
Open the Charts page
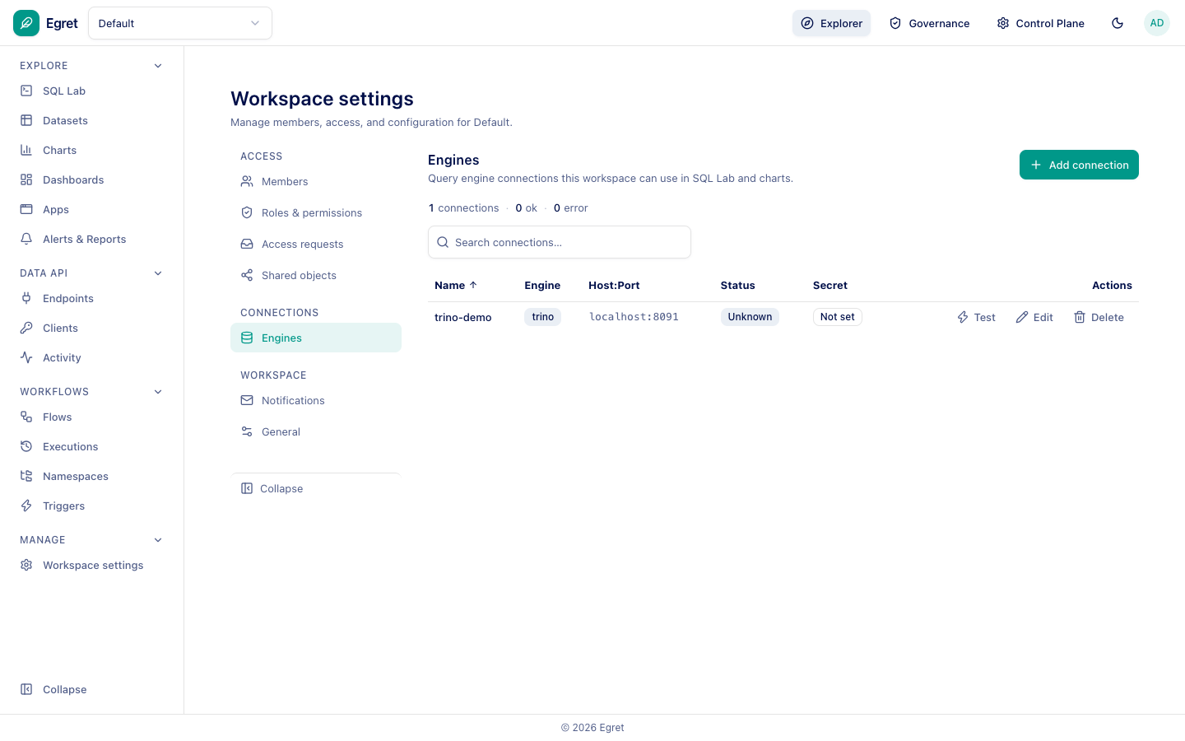pyautogui.click(x=91, y=150)
